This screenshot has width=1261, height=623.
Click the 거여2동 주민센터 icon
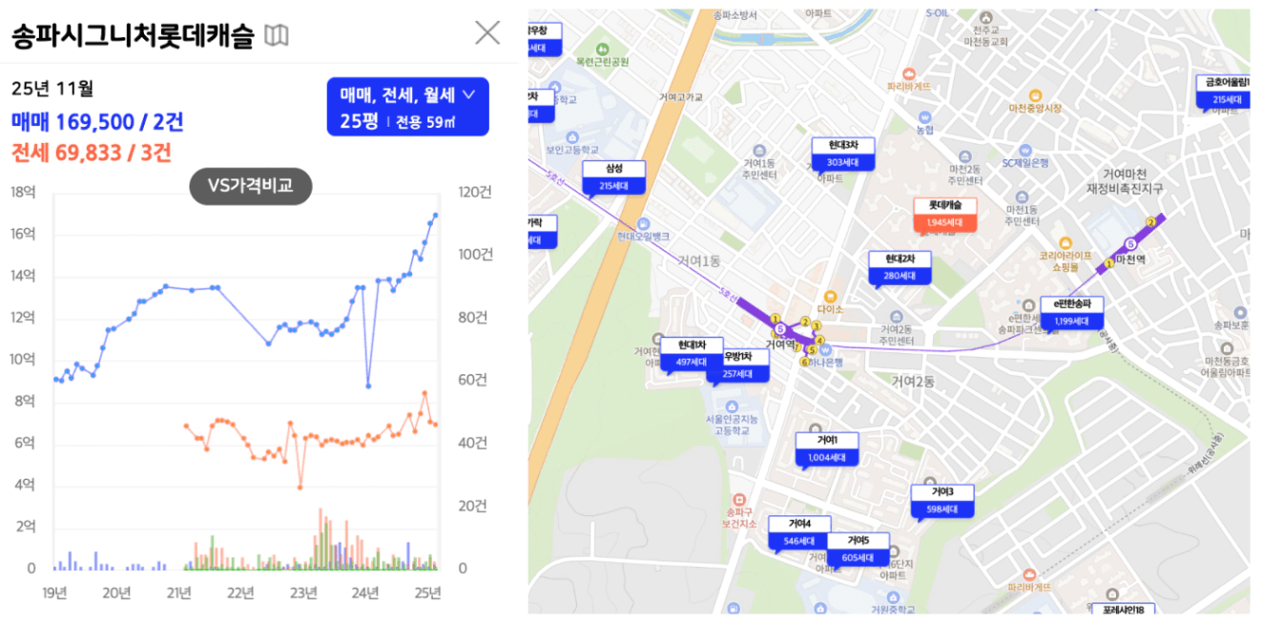click(896, 316)
